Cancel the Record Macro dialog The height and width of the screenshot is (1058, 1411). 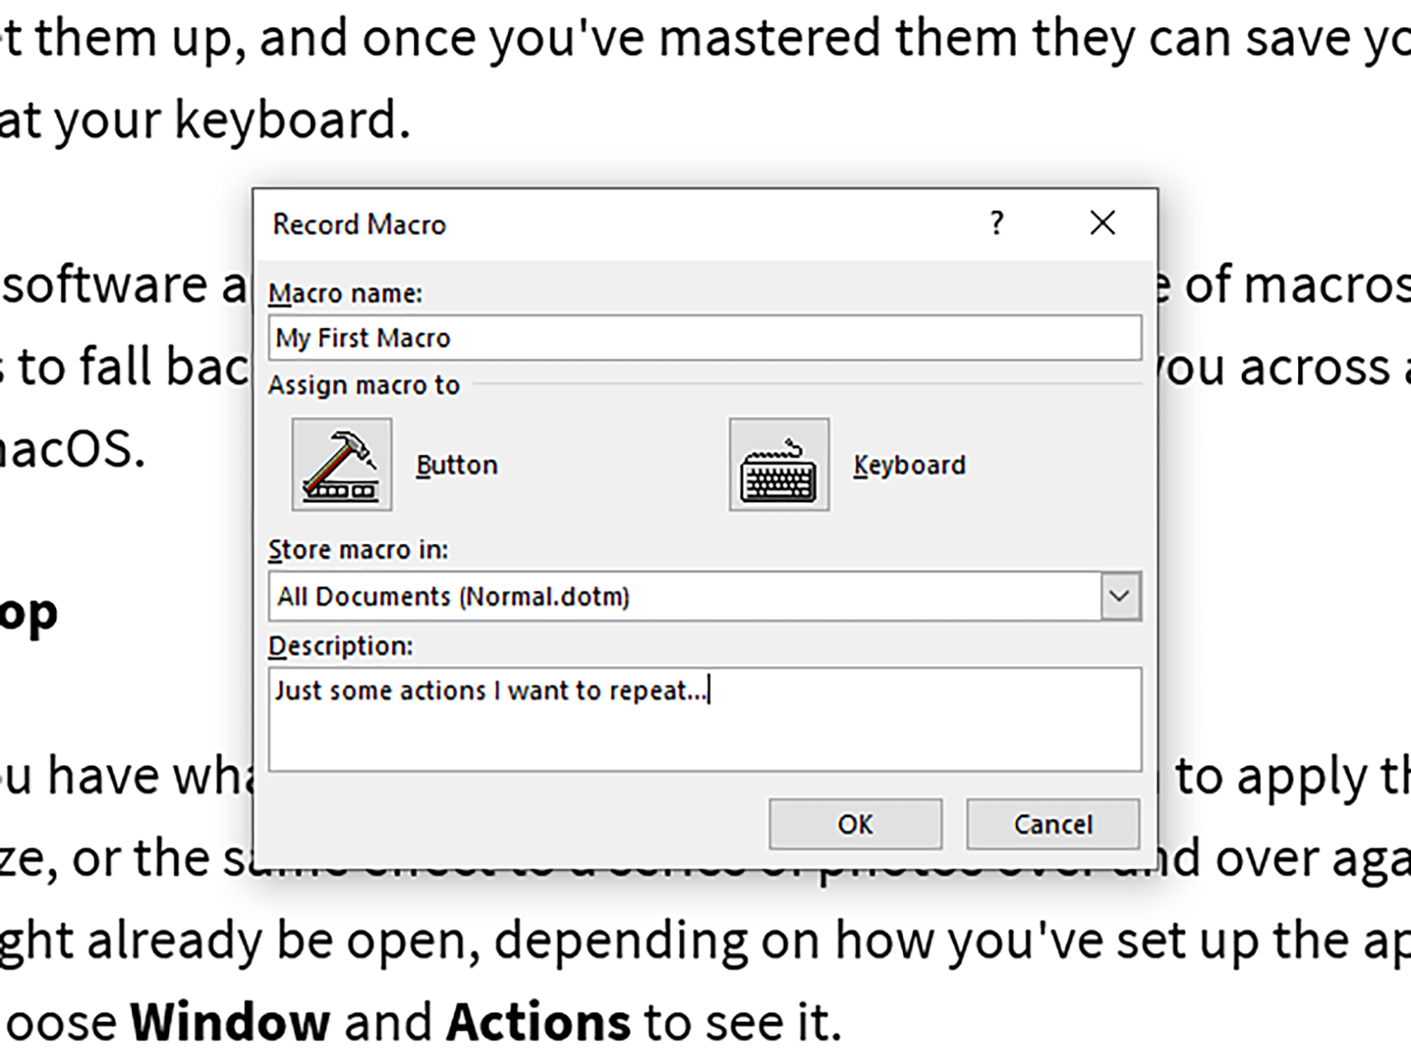pyautogui.click(x=1053, y=824)
